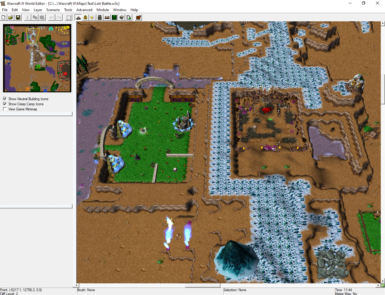
Task: Open the File menu
Action: coord(5,10)
